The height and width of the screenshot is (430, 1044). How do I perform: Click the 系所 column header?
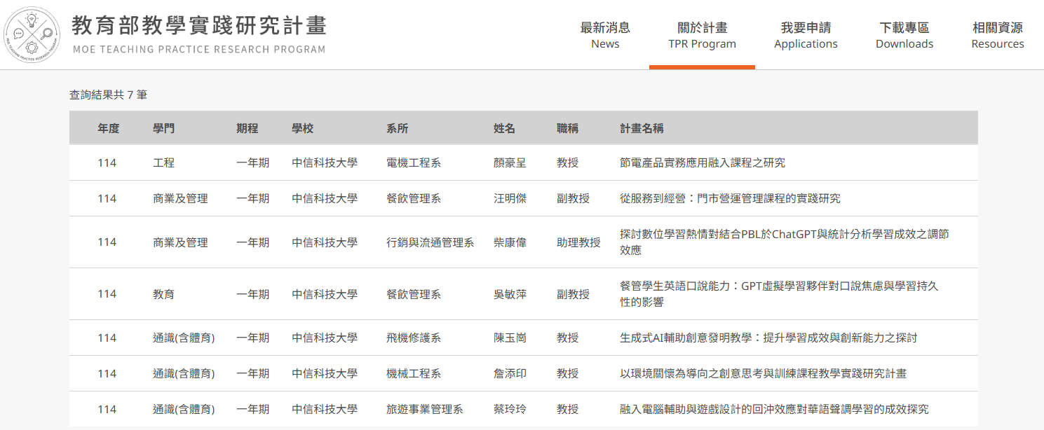(397, 128)
